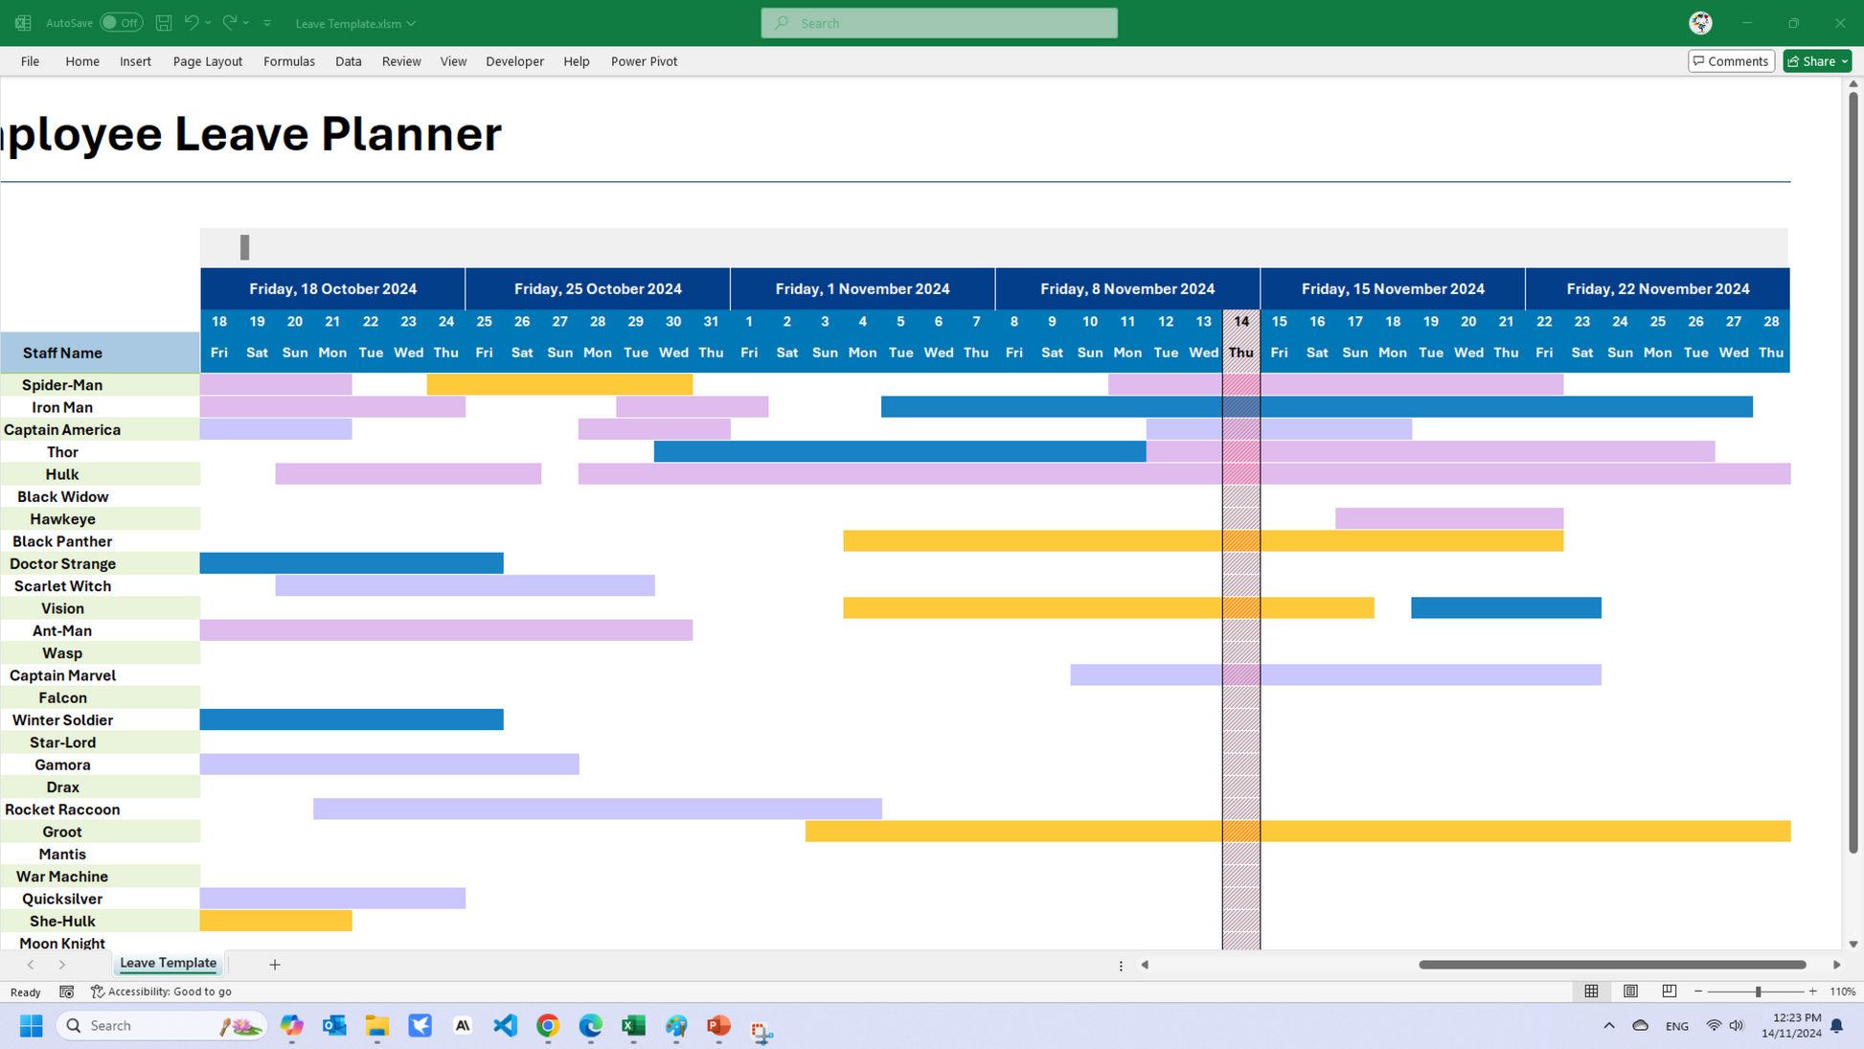Click the Comments button
1864x1049 pixels.
coord(1730,61)
